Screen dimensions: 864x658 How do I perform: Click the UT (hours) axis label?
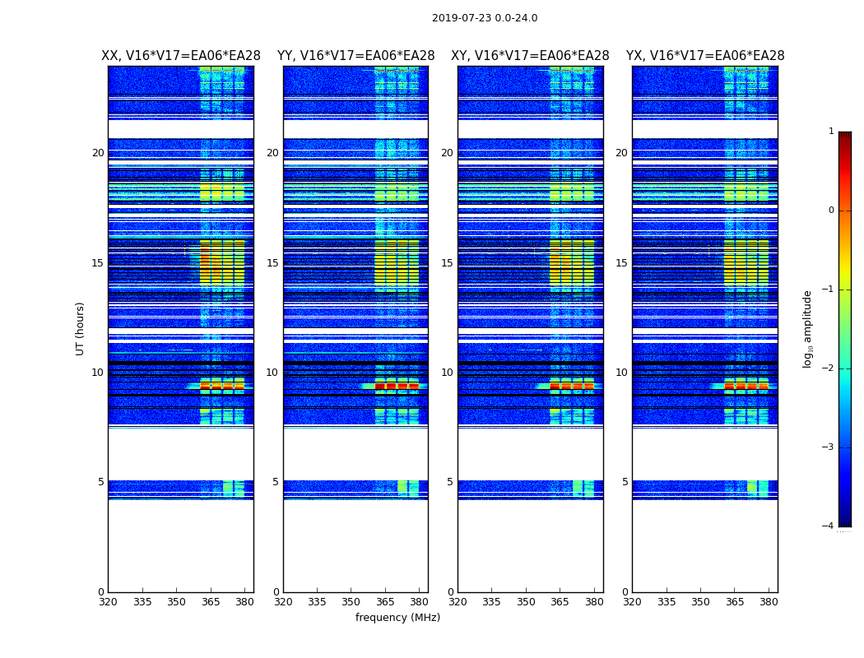(80, 329)
